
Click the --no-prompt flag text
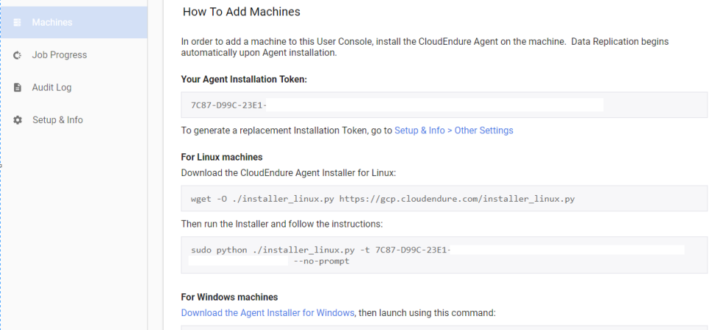click(322, 261)
